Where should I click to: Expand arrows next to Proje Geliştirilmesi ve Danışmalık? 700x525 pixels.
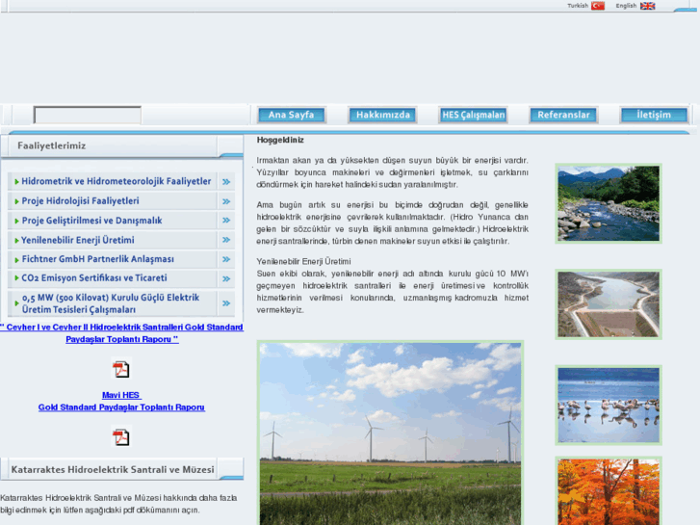pyautogui.click(x=226, y=221)
